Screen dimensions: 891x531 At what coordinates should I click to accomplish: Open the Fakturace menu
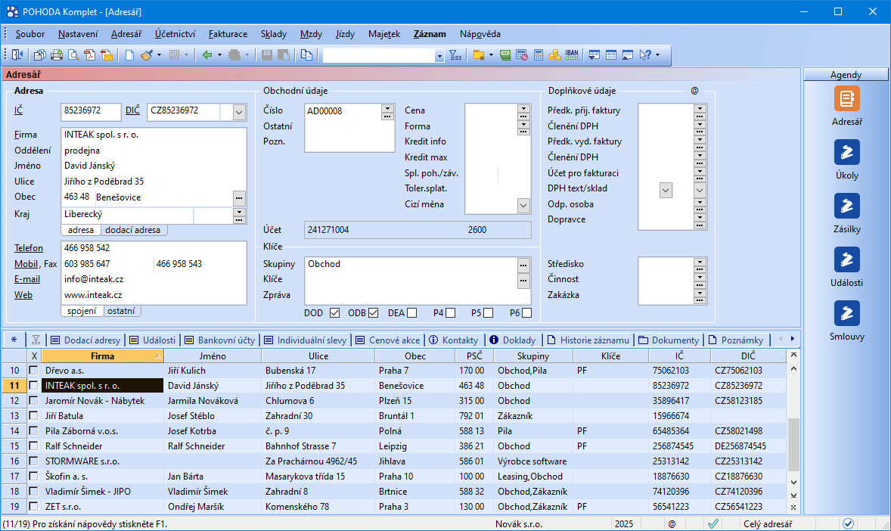pyautogui.click(x=228, y=34)
